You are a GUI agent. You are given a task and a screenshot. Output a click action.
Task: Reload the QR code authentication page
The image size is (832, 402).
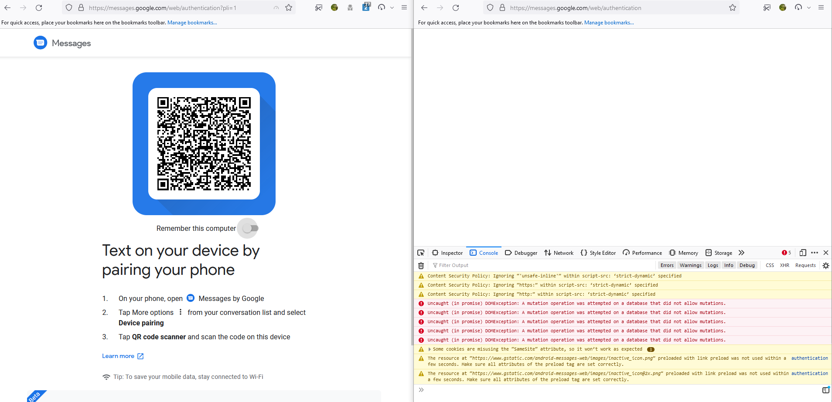tap(39, 7)
